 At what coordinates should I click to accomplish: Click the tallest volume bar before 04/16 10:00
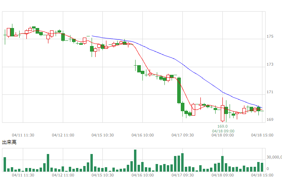click(135, 160)
